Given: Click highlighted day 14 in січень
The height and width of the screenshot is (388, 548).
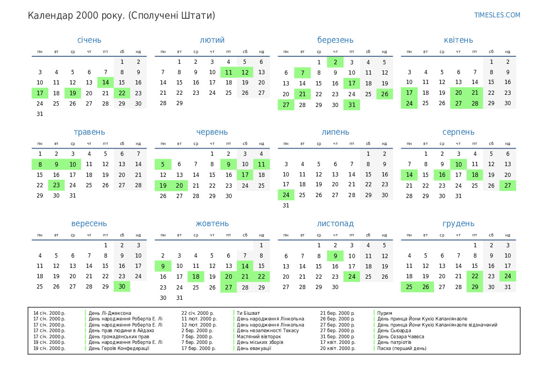Looking at the screenshot, I should [105, 83].
